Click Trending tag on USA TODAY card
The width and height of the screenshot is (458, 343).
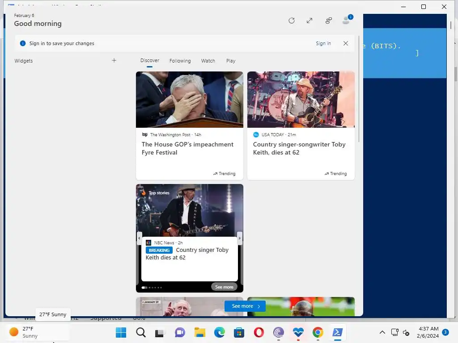(335, 174)
